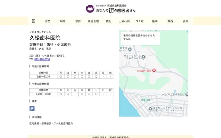Click the map location info error box
The width and height of the screenshot is (221, 138).
click(x=140, y=37)
